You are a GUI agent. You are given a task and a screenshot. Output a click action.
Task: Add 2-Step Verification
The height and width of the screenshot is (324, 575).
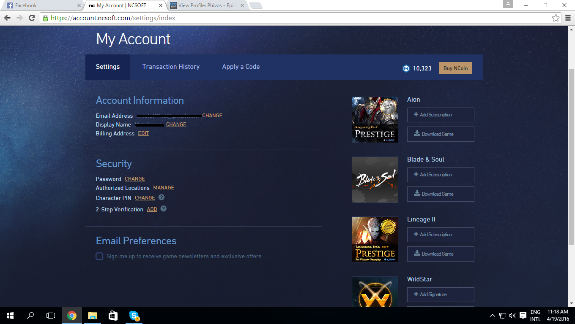click(x=152, y=209)
